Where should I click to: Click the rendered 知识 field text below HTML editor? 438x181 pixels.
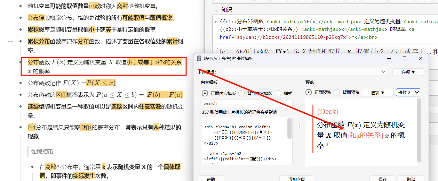click(x=326, y=52)
